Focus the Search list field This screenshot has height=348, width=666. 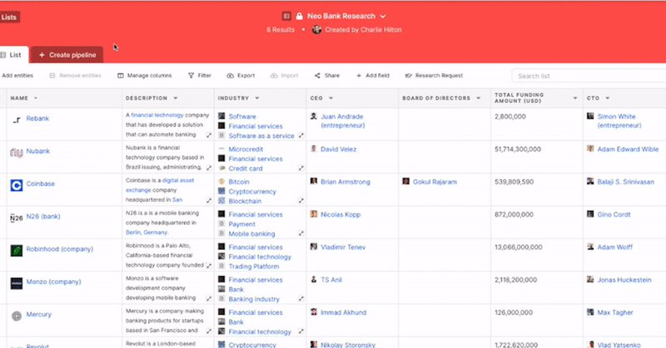tap(589, 76)
